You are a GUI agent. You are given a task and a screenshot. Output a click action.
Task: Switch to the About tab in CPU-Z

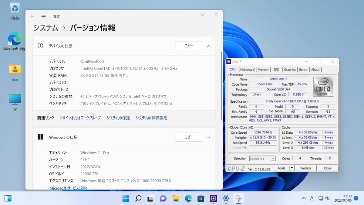(315, 70)
